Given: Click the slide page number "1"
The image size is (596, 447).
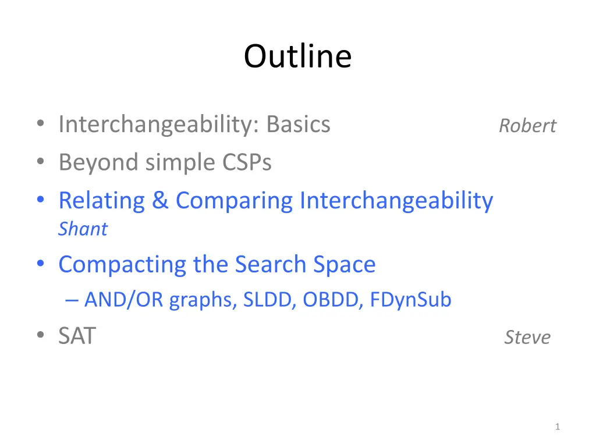Looking at the screenshot, I should 558,427.
